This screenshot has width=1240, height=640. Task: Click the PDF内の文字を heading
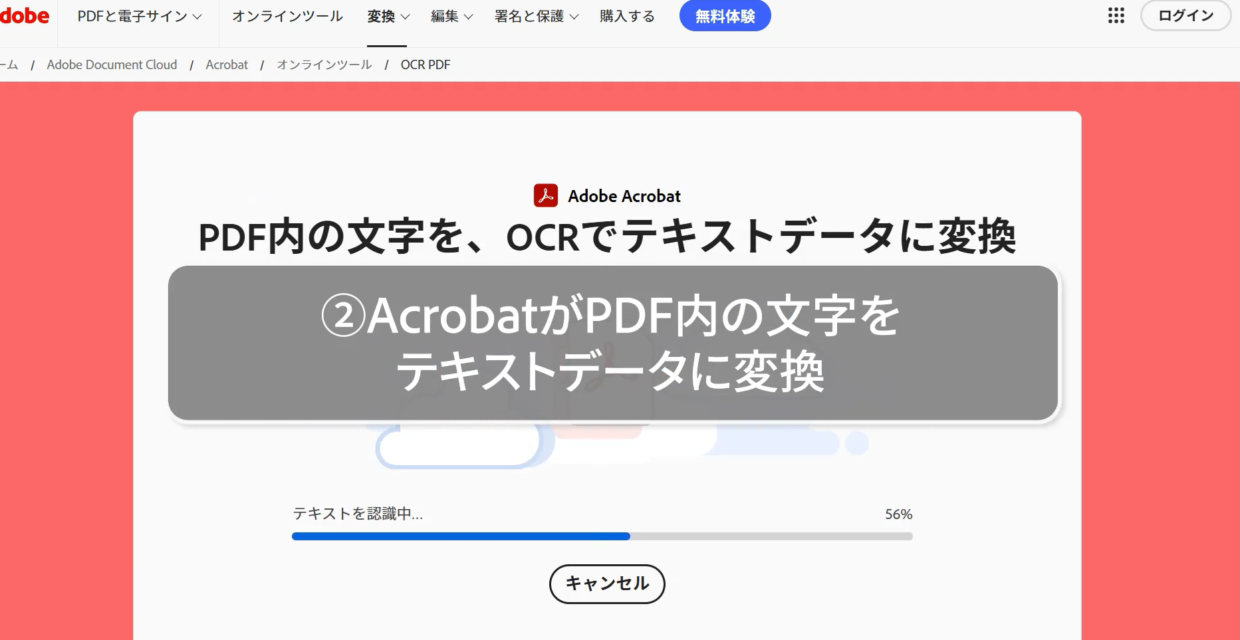click(607, 237)
